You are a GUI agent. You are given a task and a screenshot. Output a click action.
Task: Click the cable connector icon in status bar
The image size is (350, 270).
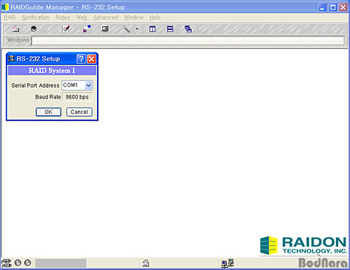click(x=7, y=263)
